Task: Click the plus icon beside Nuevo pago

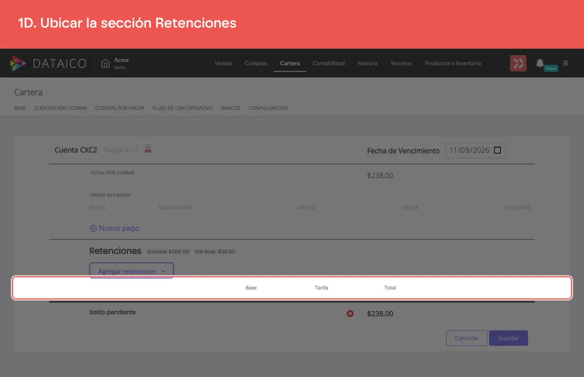Action: 93,228
